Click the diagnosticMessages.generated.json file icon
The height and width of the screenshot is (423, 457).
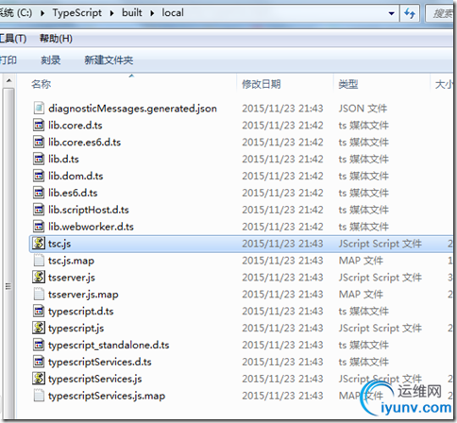pos(39,108)
